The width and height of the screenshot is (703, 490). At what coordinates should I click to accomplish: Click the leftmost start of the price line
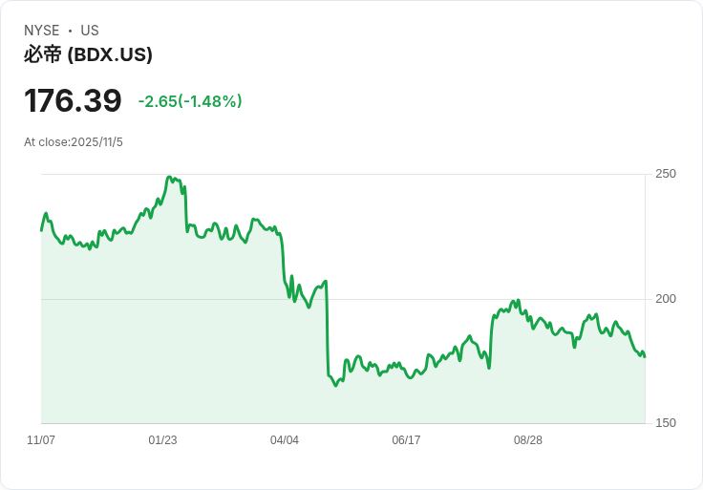(x=41, y=230)
